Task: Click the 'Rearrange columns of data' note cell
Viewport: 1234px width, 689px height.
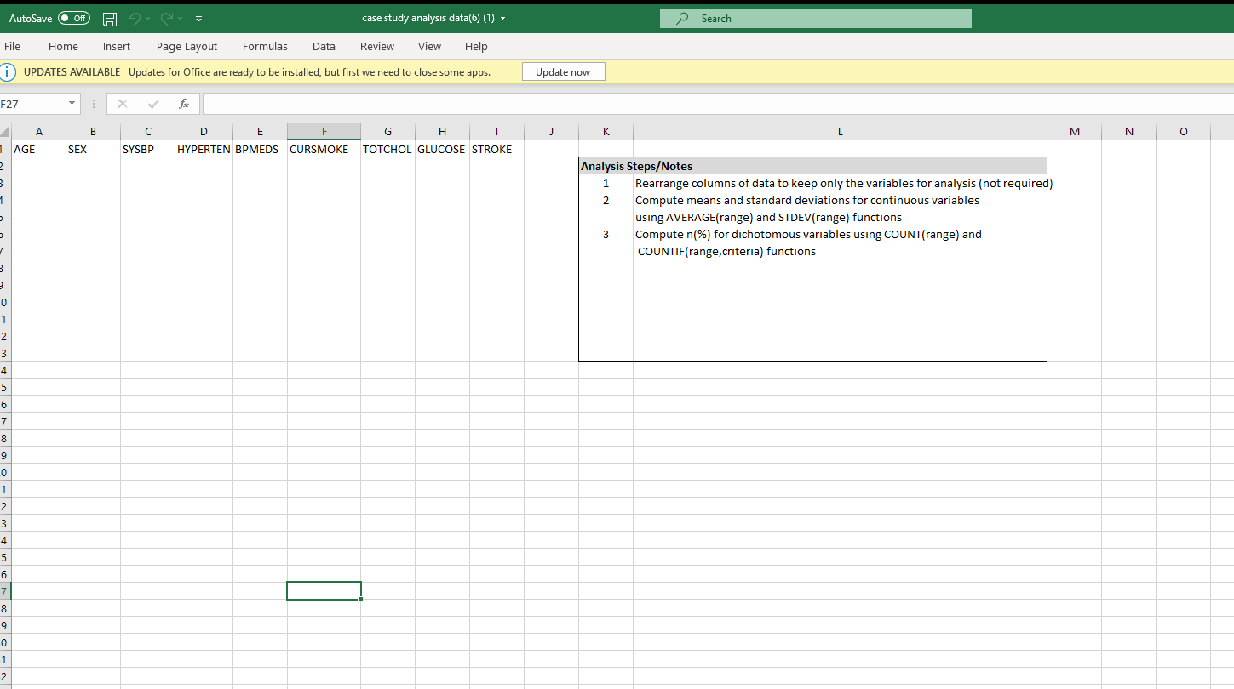Action: [x=840, y=183]
